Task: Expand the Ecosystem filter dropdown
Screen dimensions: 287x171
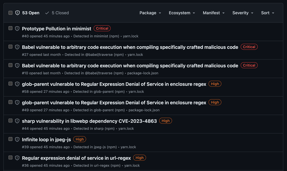Action: click(x=182, y=13)
